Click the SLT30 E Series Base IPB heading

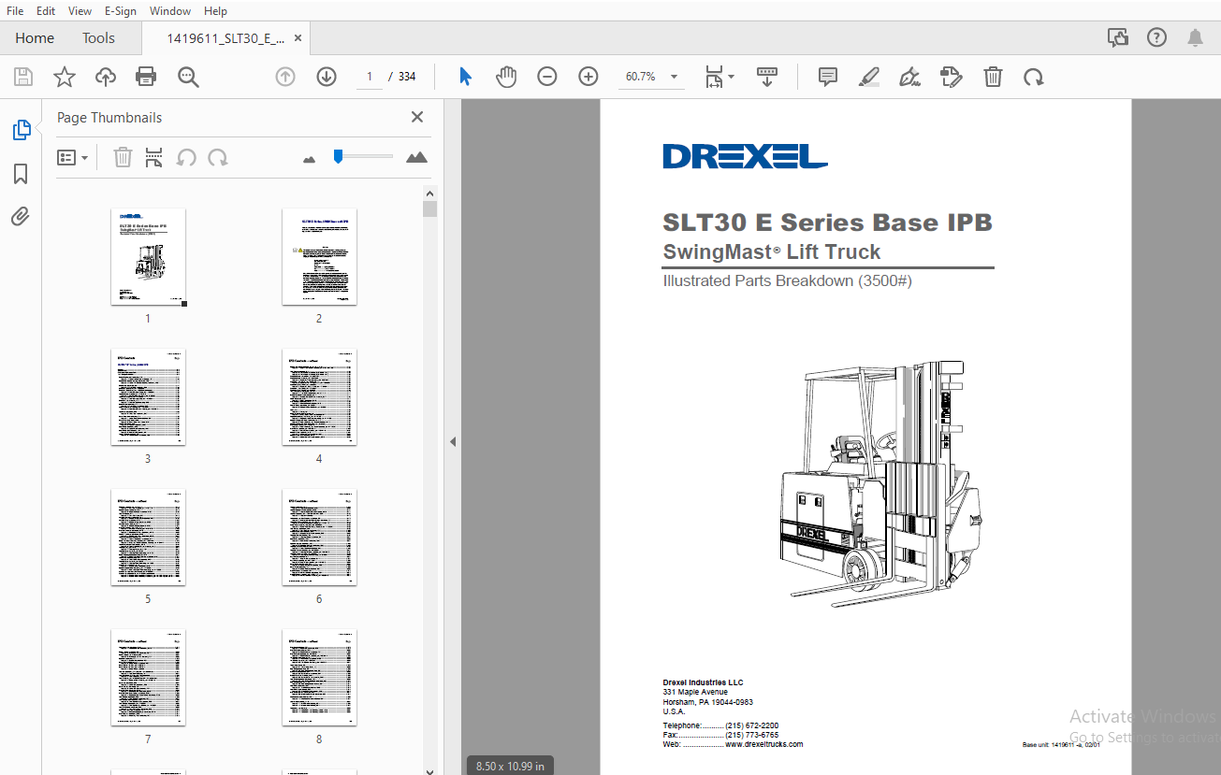click(827, 222)
